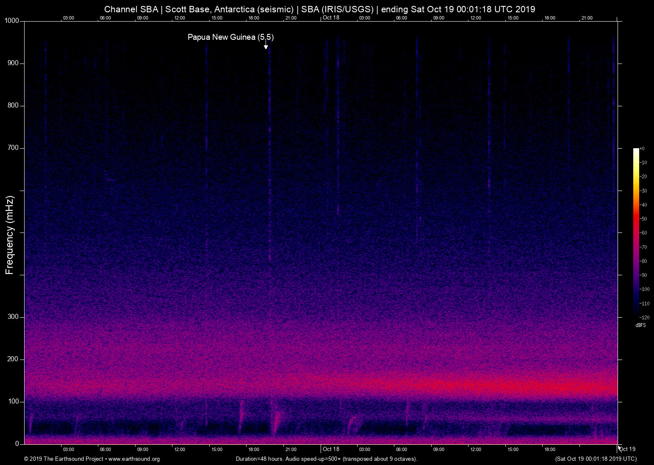Click the 300 frequency tick label
The width and height of the screenshot is (654, 465).
pos(13,317)
